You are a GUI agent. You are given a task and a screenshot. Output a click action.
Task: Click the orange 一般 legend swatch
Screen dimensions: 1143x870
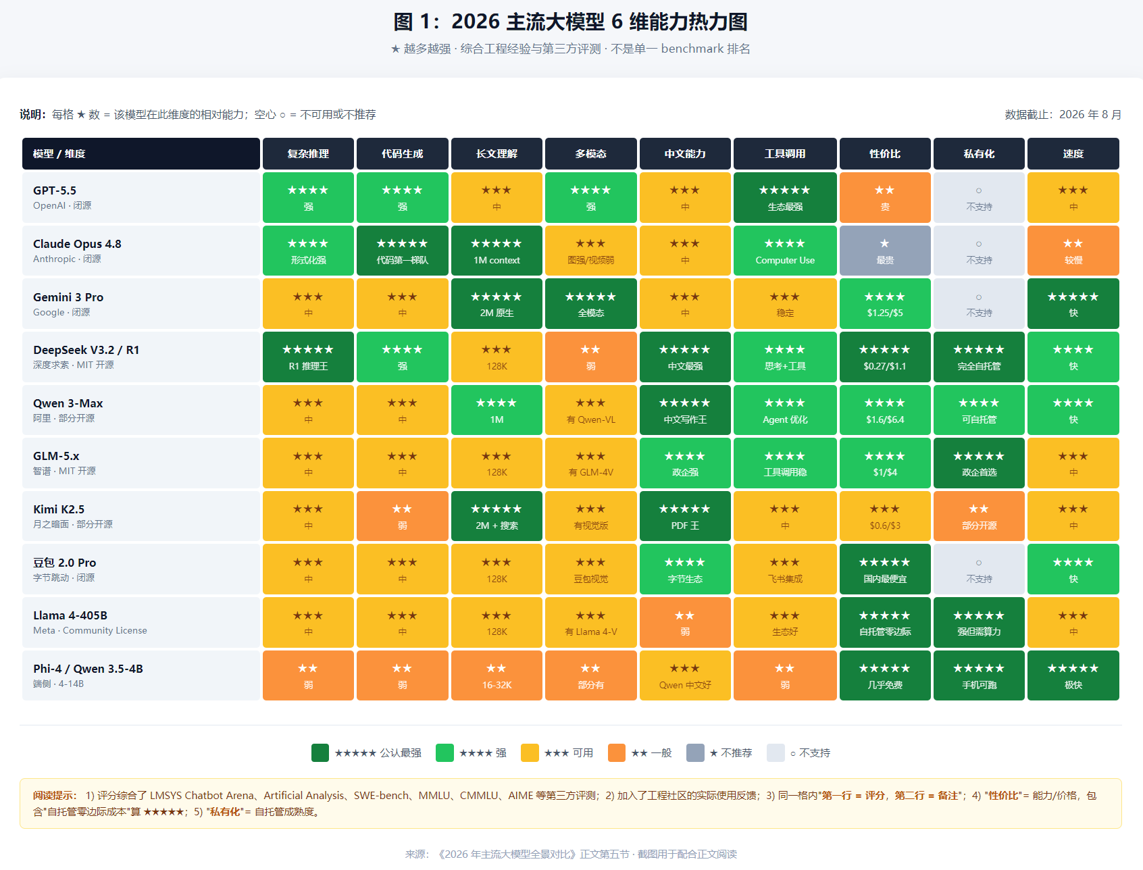[617, 752]
